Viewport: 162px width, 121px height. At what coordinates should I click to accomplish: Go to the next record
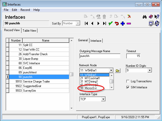(98, 24)
